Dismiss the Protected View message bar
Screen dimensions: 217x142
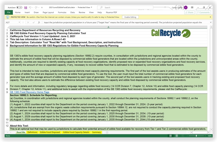tap(210, 17)
